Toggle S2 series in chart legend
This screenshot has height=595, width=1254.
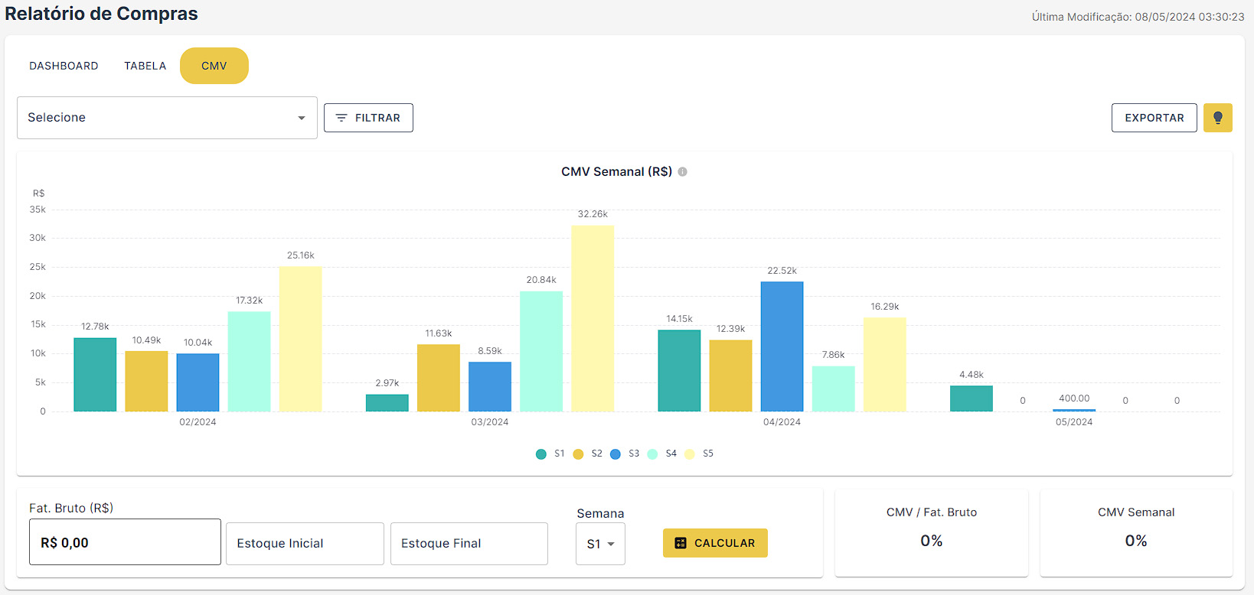587,454
